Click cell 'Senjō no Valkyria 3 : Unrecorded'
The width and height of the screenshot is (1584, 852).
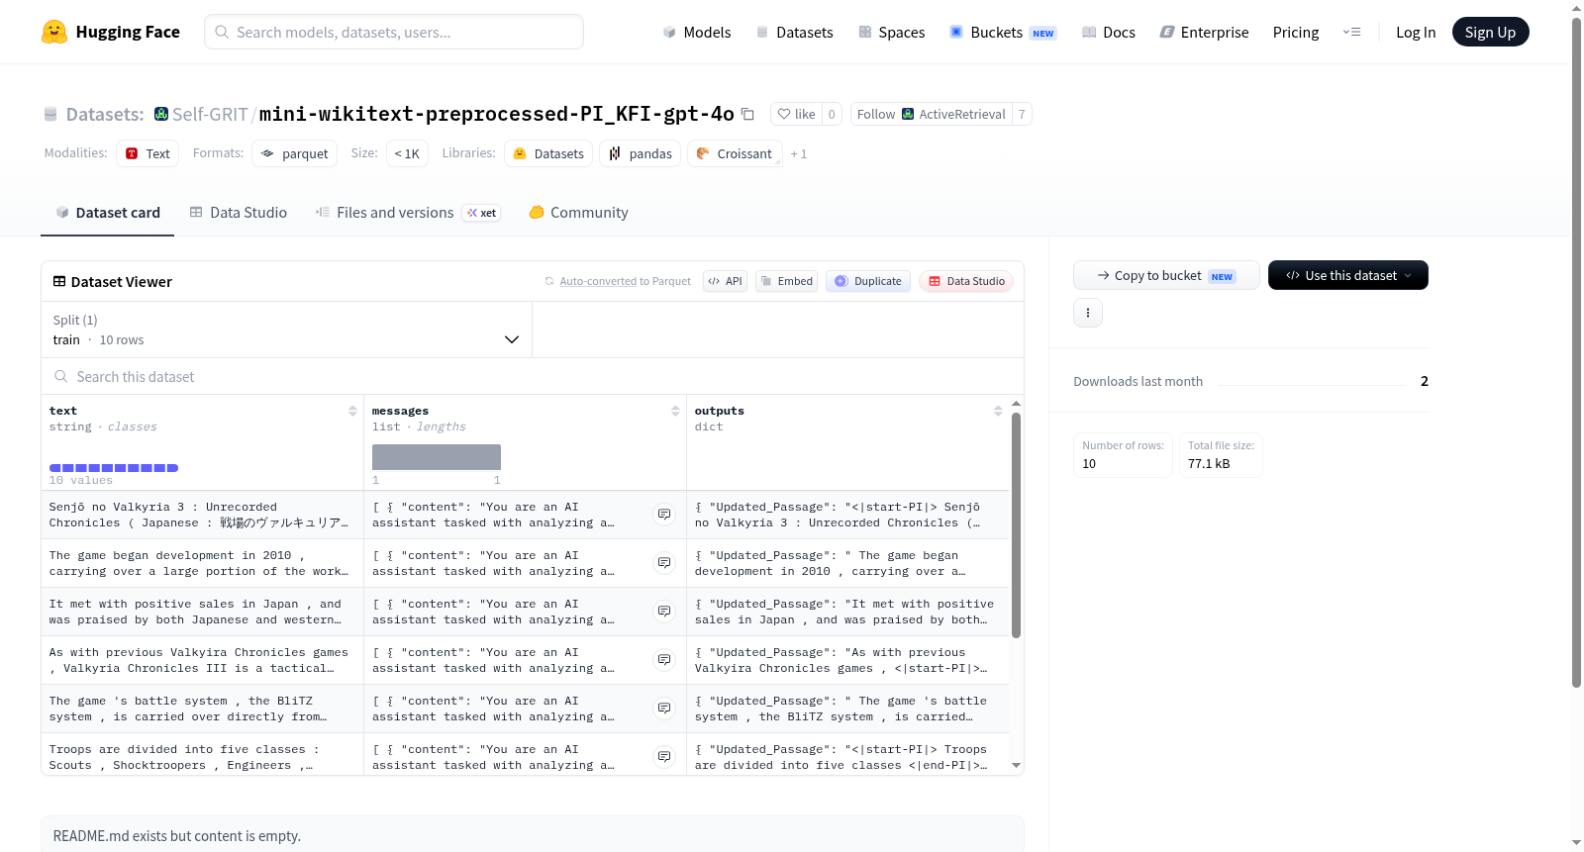(x=202, y=515)
